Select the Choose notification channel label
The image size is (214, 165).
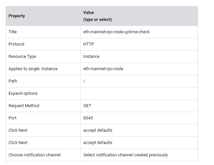coord(34,155)
